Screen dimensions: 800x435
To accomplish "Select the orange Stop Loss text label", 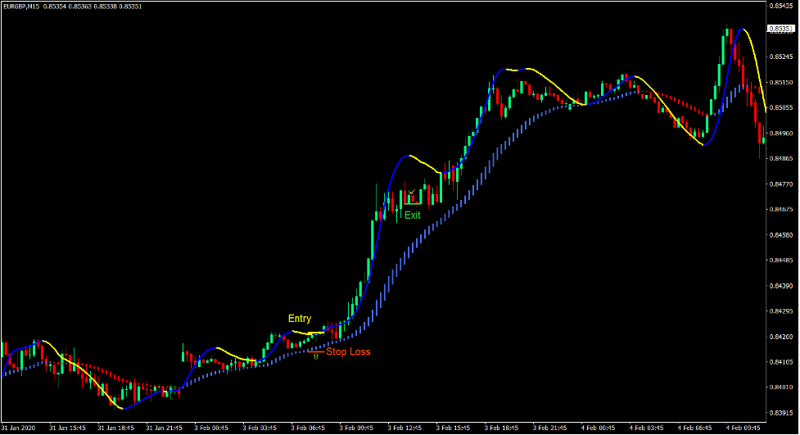I will pos(348,352).
